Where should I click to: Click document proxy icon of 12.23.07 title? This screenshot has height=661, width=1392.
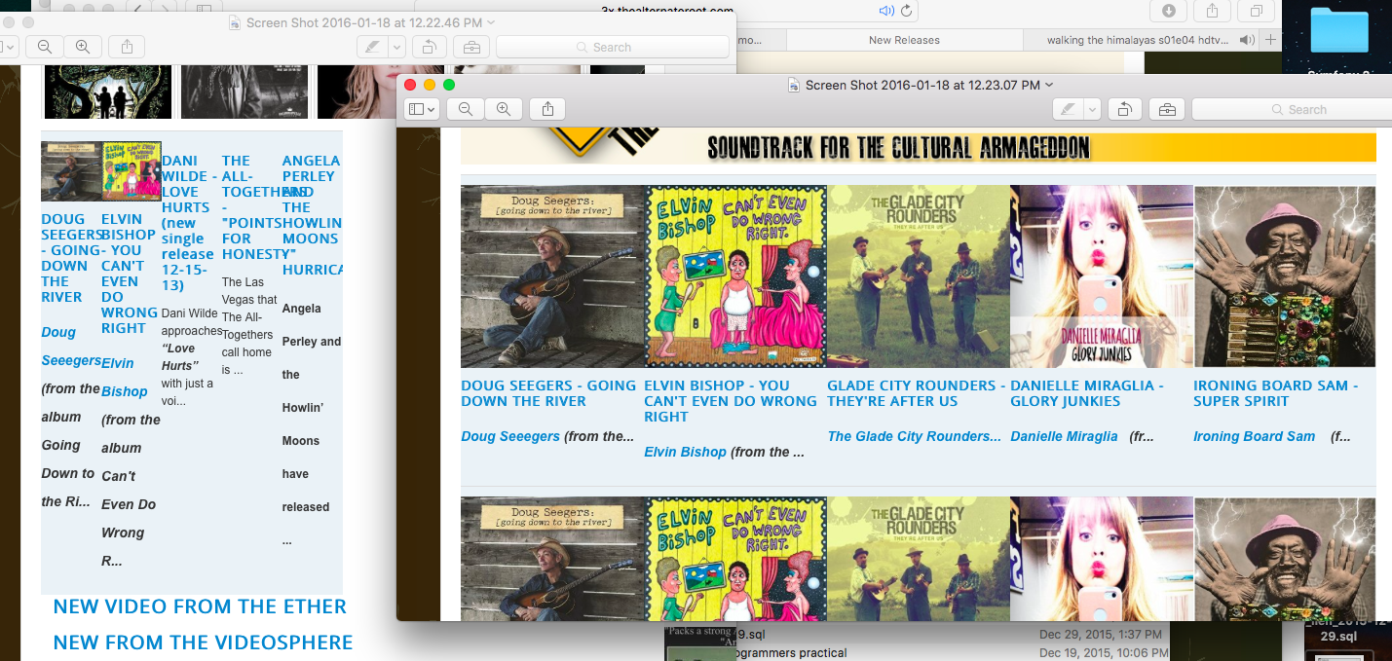pyautogui.click(x=794, y=86)
